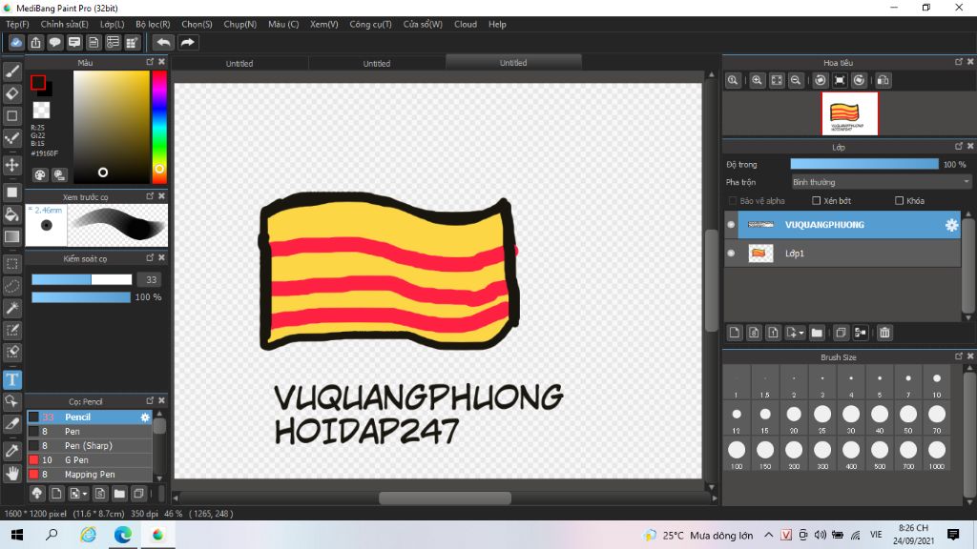Image resolution: width=977 pixels, height=549 pixels.
Task: Enable the Bảo vệ alpha checkbox
Action: (x=733, y=200)
